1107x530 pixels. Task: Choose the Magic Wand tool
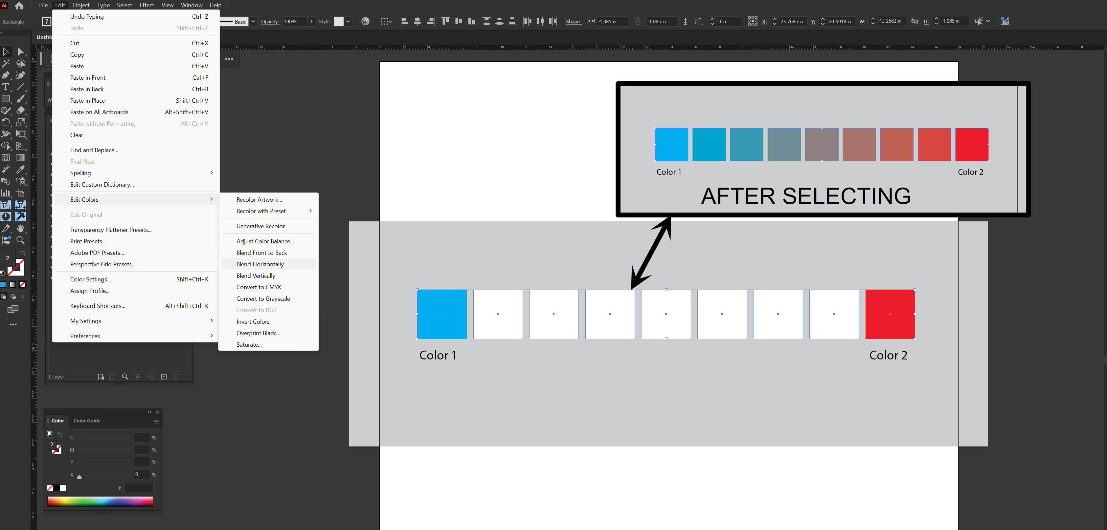[6, 64]
